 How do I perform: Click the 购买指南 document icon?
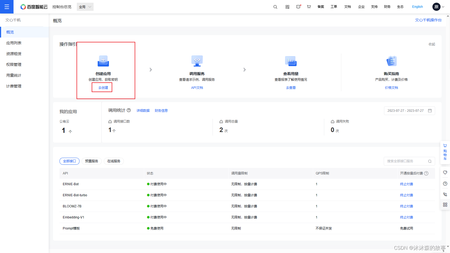point(391,61)
